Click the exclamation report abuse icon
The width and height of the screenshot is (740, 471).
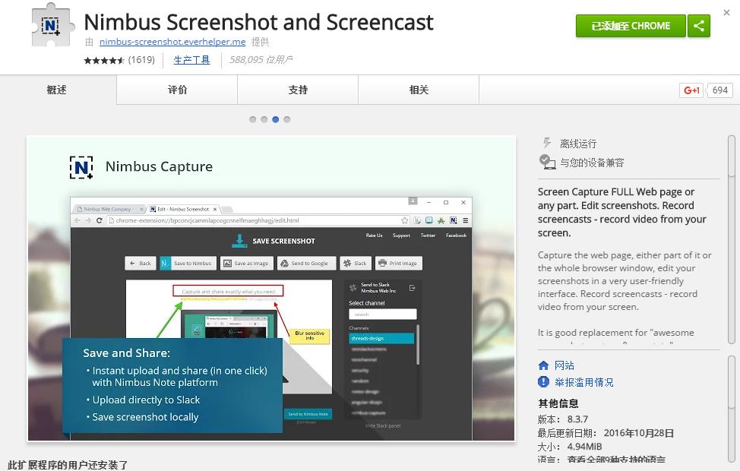point(543,382)
